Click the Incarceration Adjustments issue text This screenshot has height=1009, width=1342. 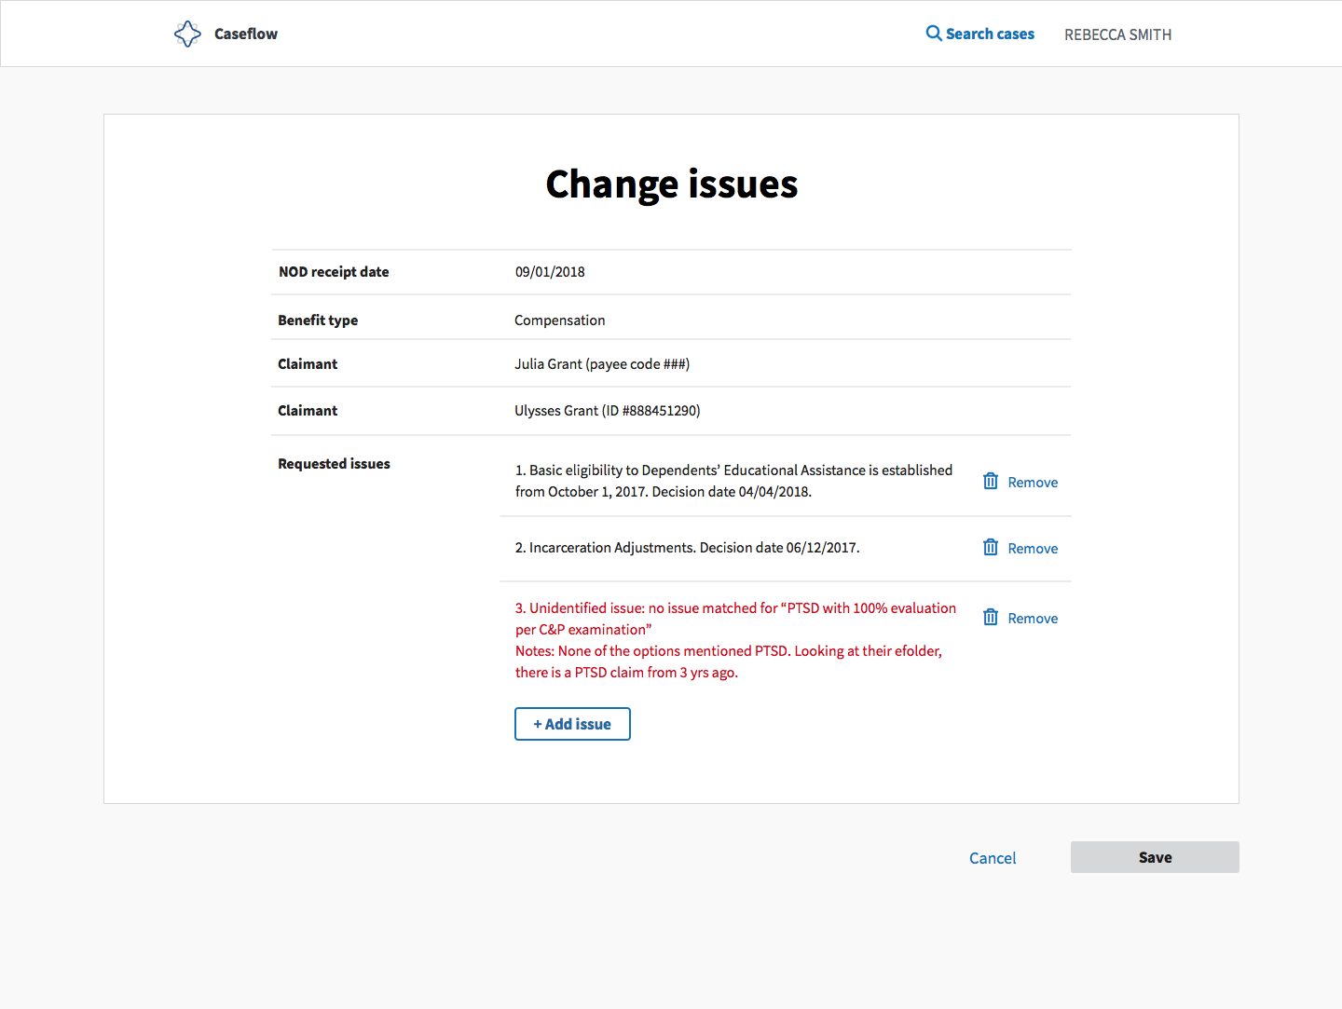[x=687, y=548]
